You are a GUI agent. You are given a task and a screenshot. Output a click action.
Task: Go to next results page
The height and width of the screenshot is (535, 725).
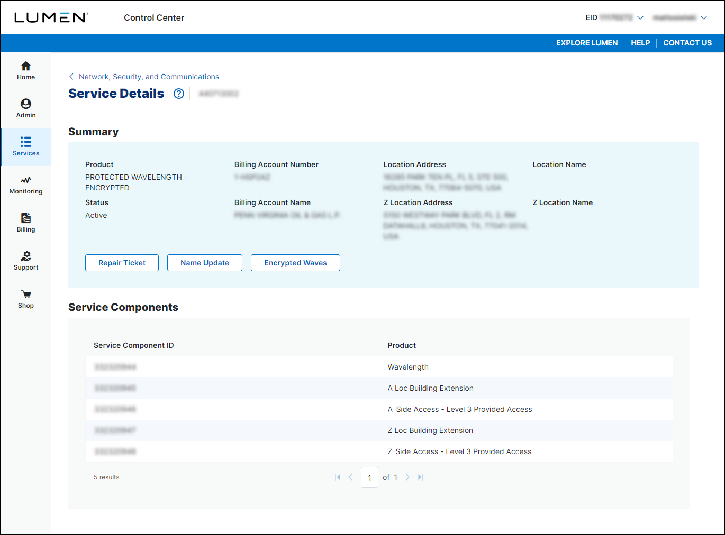[407, 477]
